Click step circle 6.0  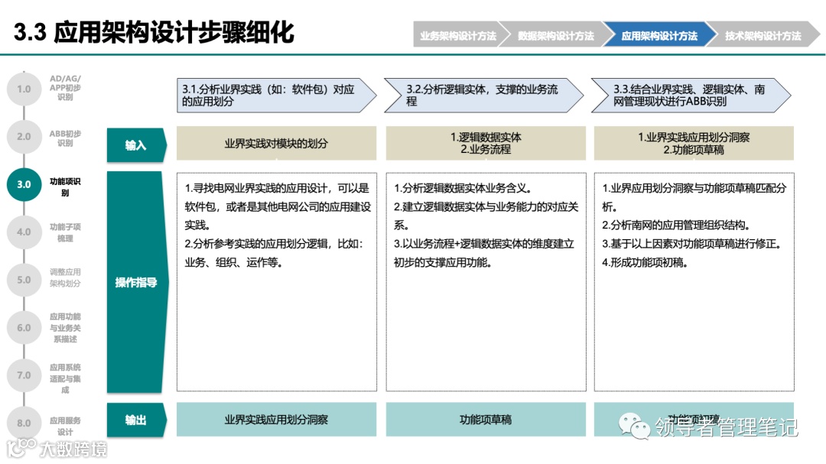click(24, 328)
